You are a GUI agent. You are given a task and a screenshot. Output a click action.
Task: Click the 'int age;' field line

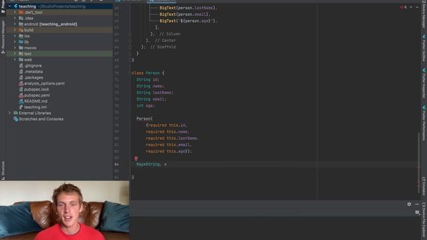145,105
